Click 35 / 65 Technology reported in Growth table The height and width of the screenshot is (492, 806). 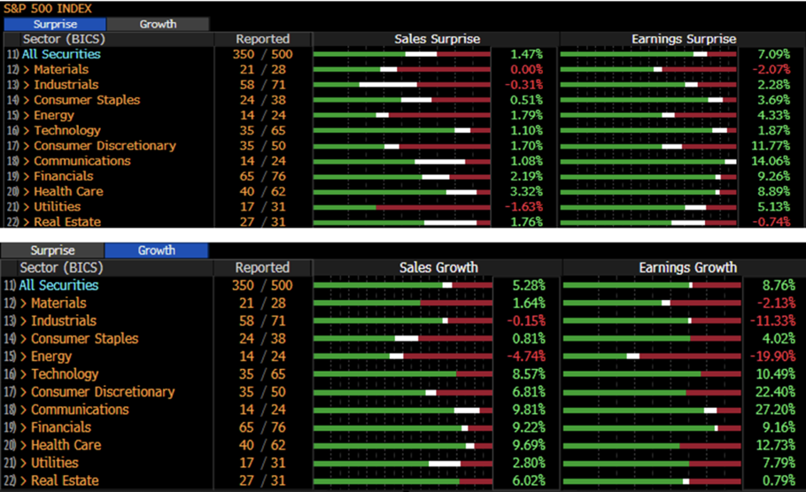[262, 374]
